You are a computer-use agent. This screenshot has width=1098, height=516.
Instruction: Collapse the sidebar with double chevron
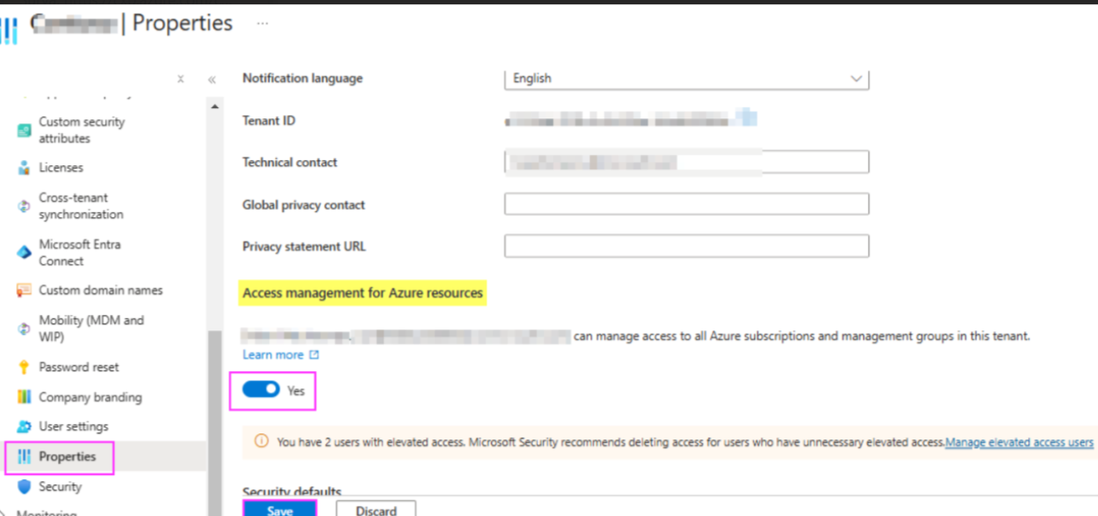pyautogui.click(x=212, y=80)
